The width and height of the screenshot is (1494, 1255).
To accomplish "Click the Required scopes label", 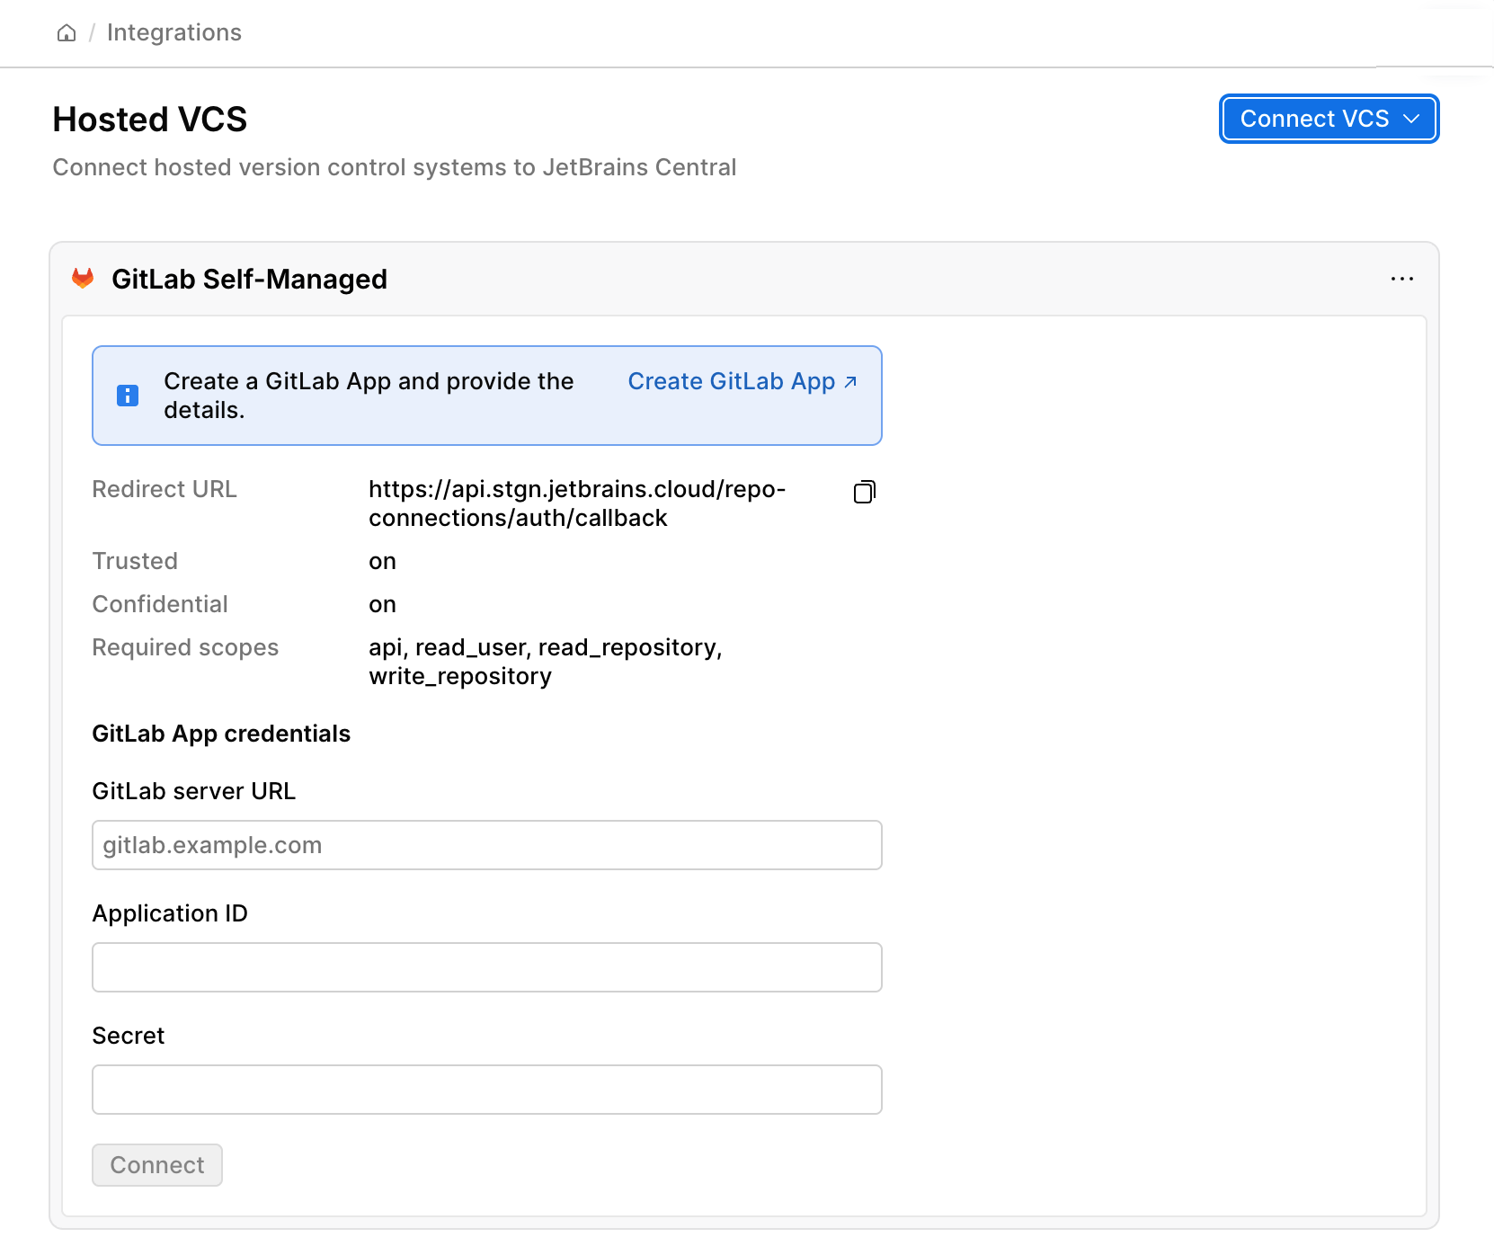I will 185,647.
